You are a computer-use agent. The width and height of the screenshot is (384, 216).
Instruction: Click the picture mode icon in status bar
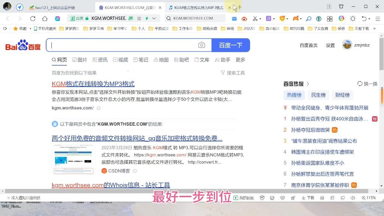(272, 198)
